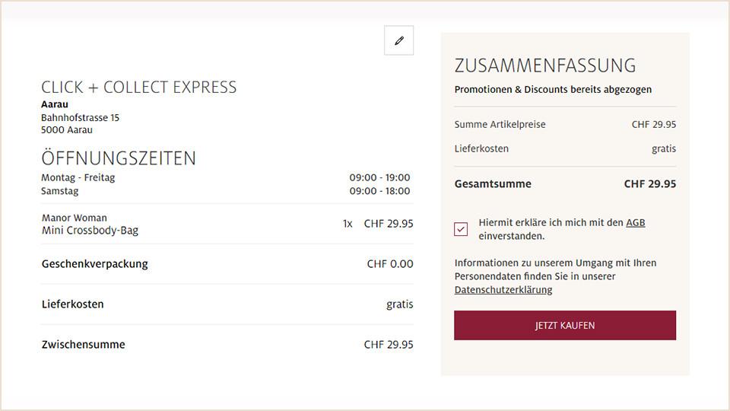Image resolution: width=730 pixels, height=411 pixels.
Task: Click the Gesamtsumme total CHF 29.95
Action: 649,184
